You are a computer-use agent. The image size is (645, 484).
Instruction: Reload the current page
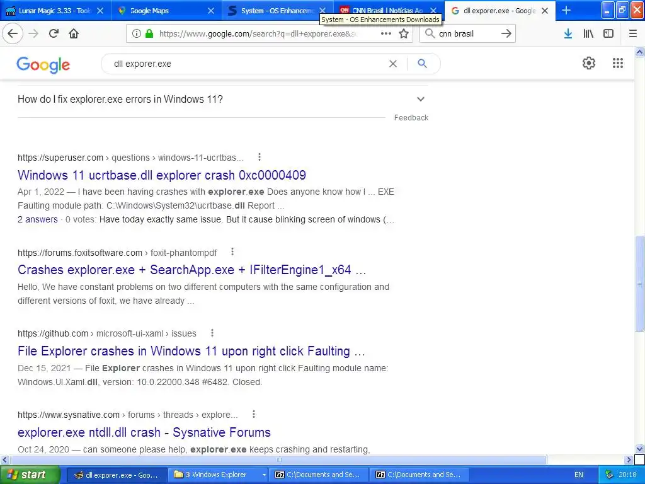tap(54, 33)
